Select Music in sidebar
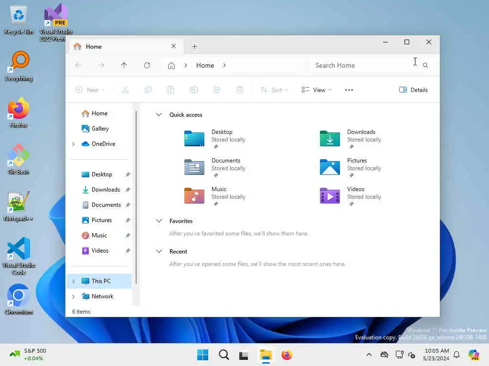The width and height of the screenshot is (489, 366). [100, 235]
